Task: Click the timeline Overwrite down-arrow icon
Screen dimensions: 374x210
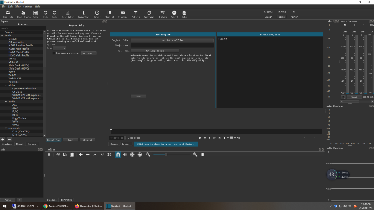Action: pyautogui.click(x=102, y=155)
